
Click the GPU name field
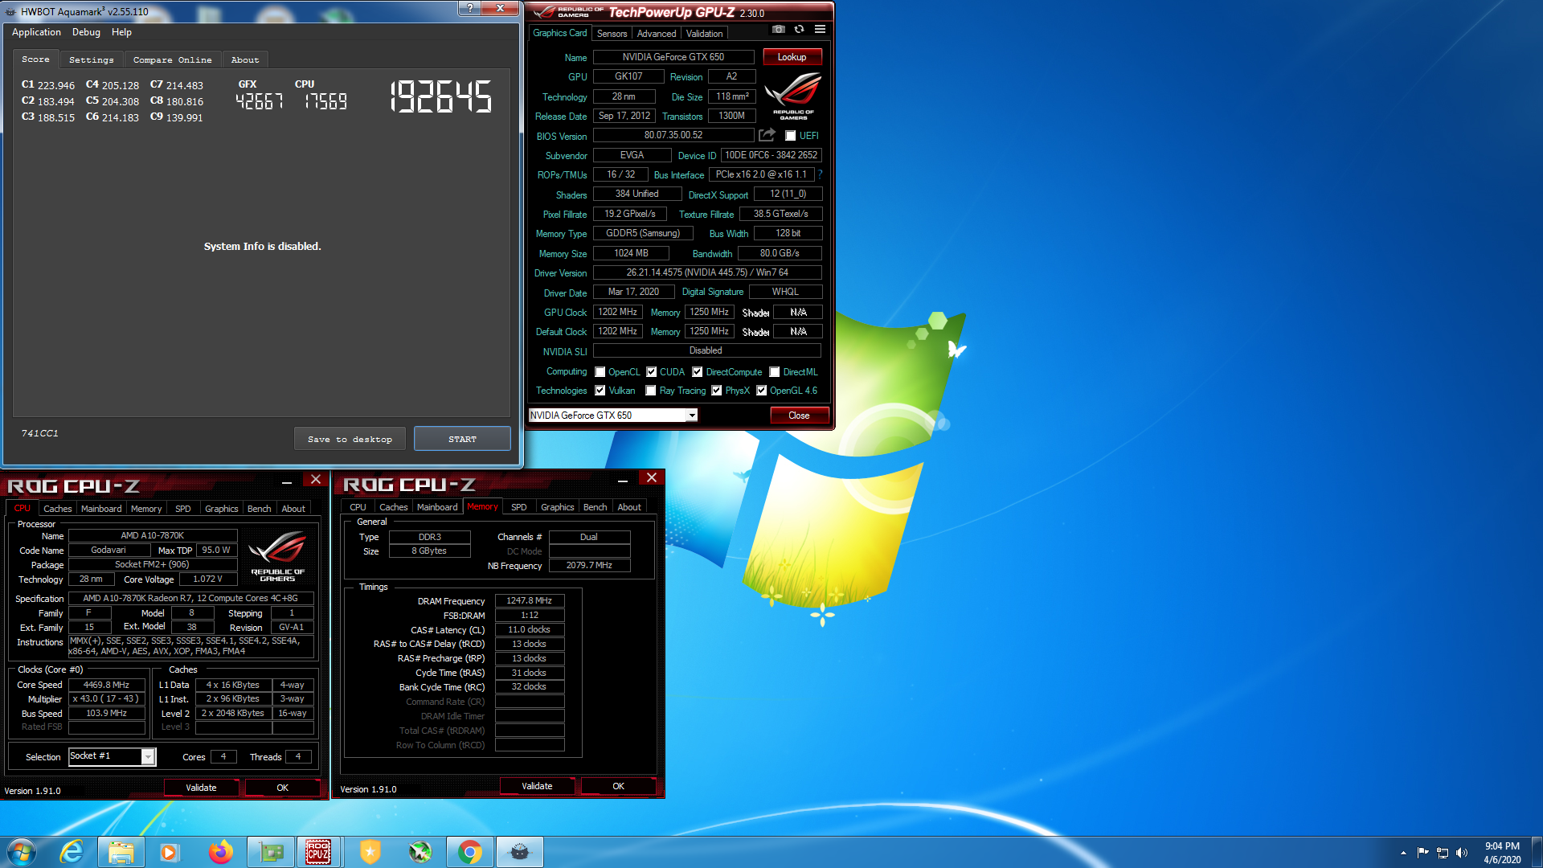click(673, 57)
